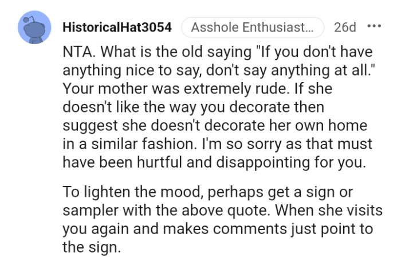The width and height of the screenshot is (401, 268).
Task: Open the three-dot more options menu
Action: click(374, 27)
